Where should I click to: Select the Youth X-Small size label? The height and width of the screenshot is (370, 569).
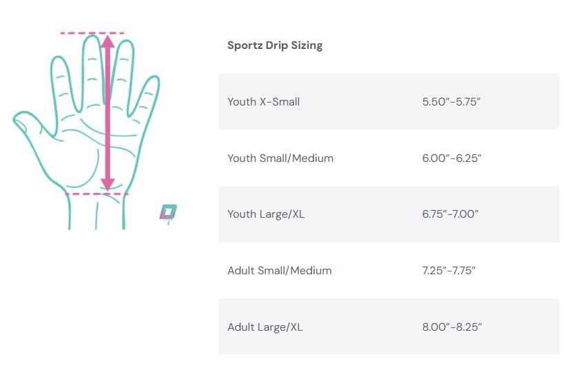tap(263, 102)
